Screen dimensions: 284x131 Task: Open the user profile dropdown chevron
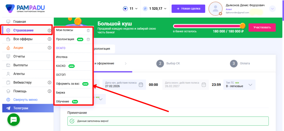[272, 9]
